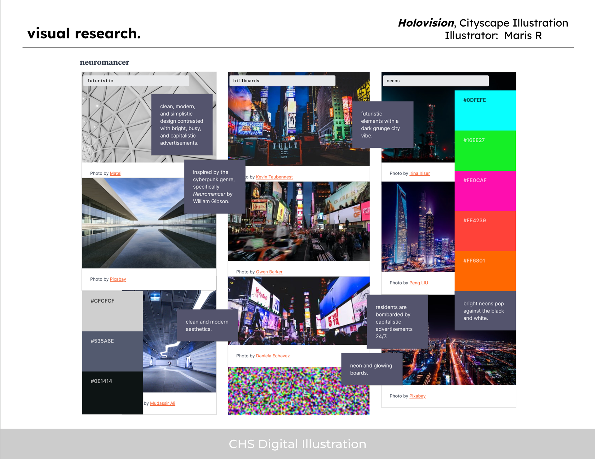This screenshot has width=595, height=459.
Task: Open the Irina Iriser photo credit link
Action: pos(419,173)
